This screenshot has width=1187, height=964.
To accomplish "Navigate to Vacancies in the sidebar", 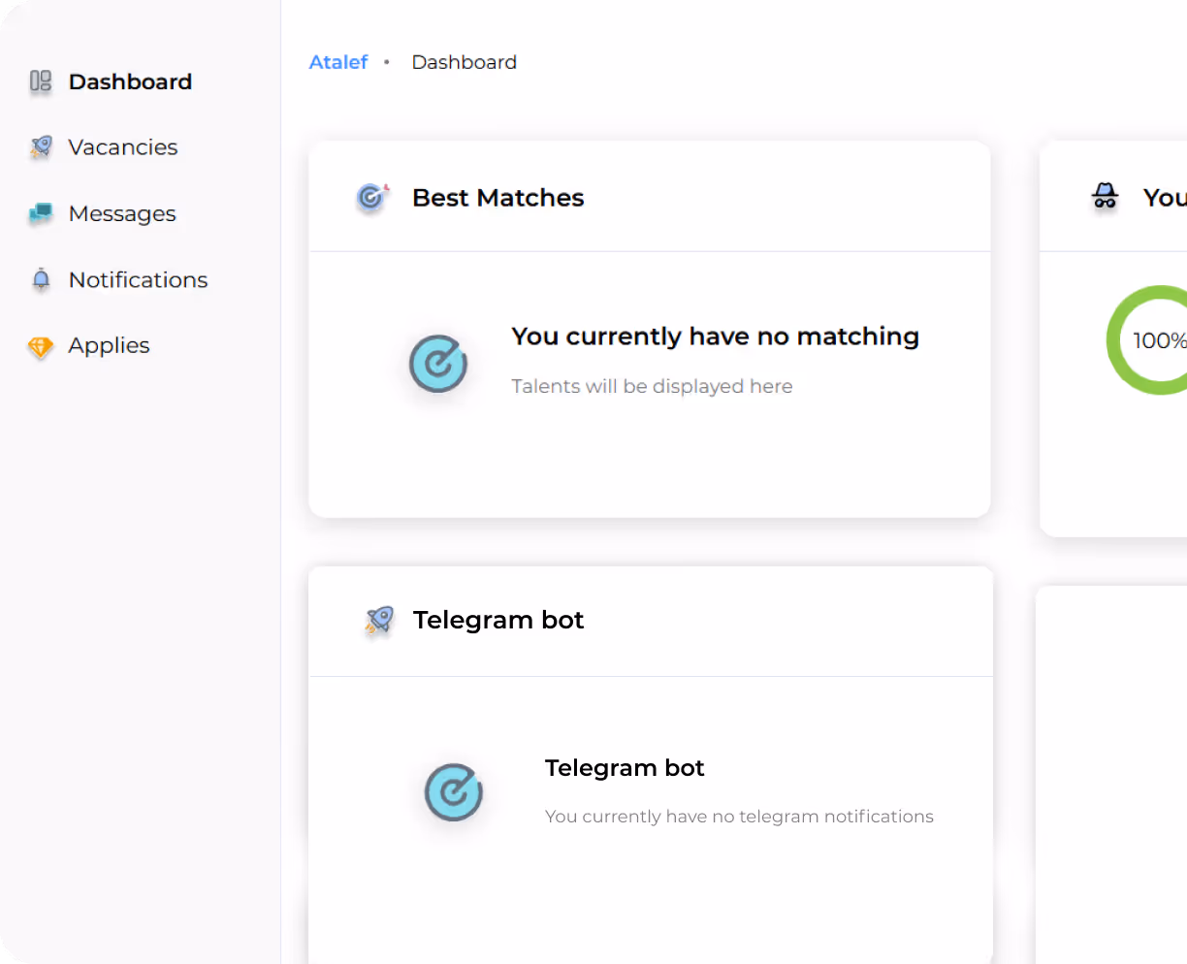I will (x=123, y=146).
